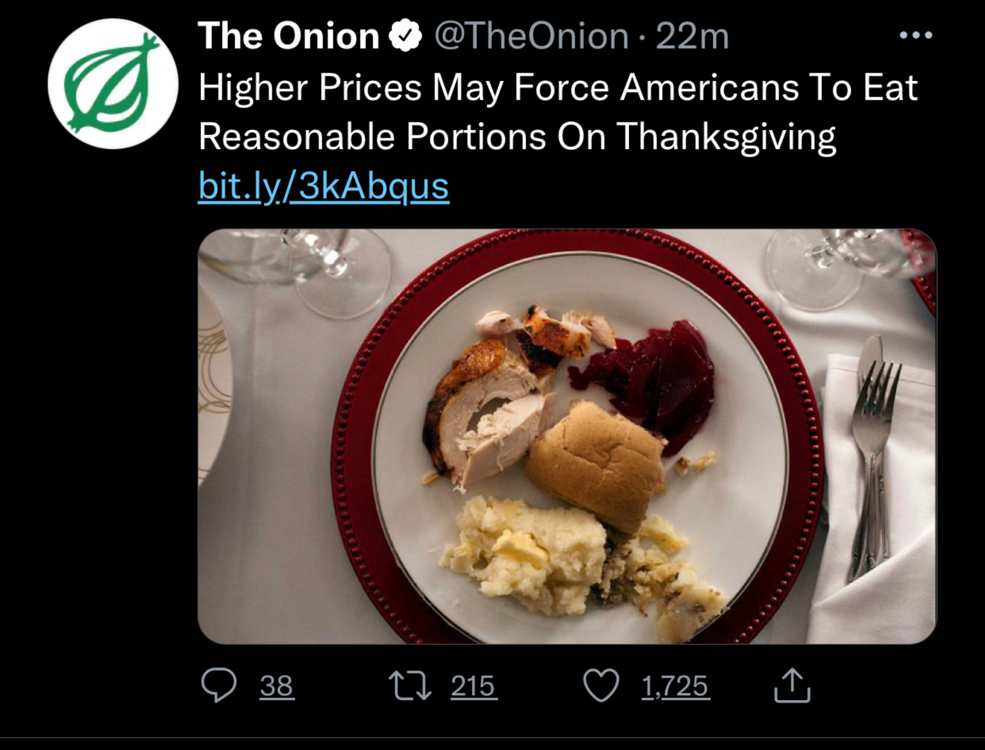Open the three-dot more options menu
985x750 pixels.
click(x=916, y=35)
